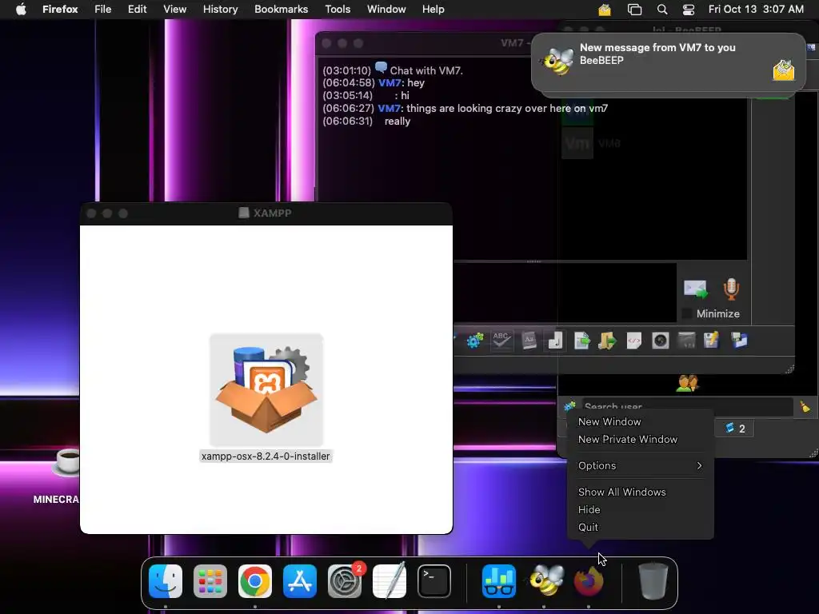Open the Bookmarks menu
Screen dimensions: 819x614
point(281,10)
